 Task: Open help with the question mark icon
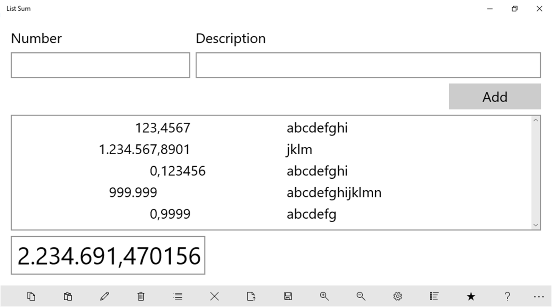click(507, 296)
